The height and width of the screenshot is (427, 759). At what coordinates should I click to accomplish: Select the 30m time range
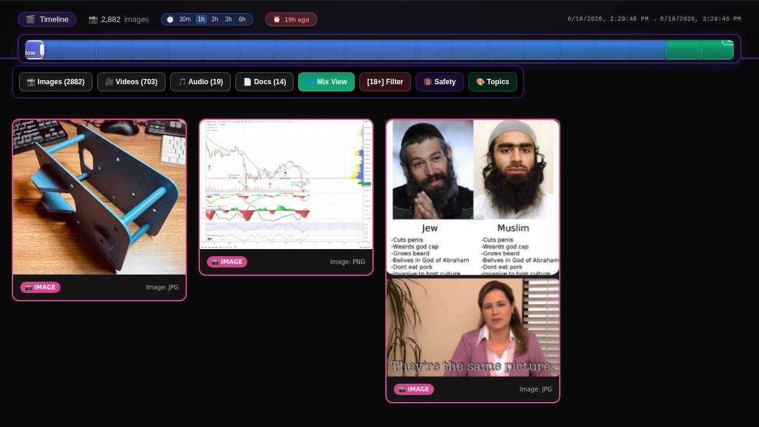[x=185, y=20]
